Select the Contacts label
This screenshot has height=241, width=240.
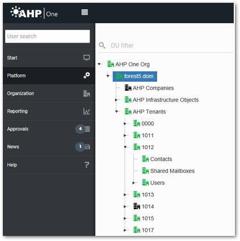[x=161, y=159]
